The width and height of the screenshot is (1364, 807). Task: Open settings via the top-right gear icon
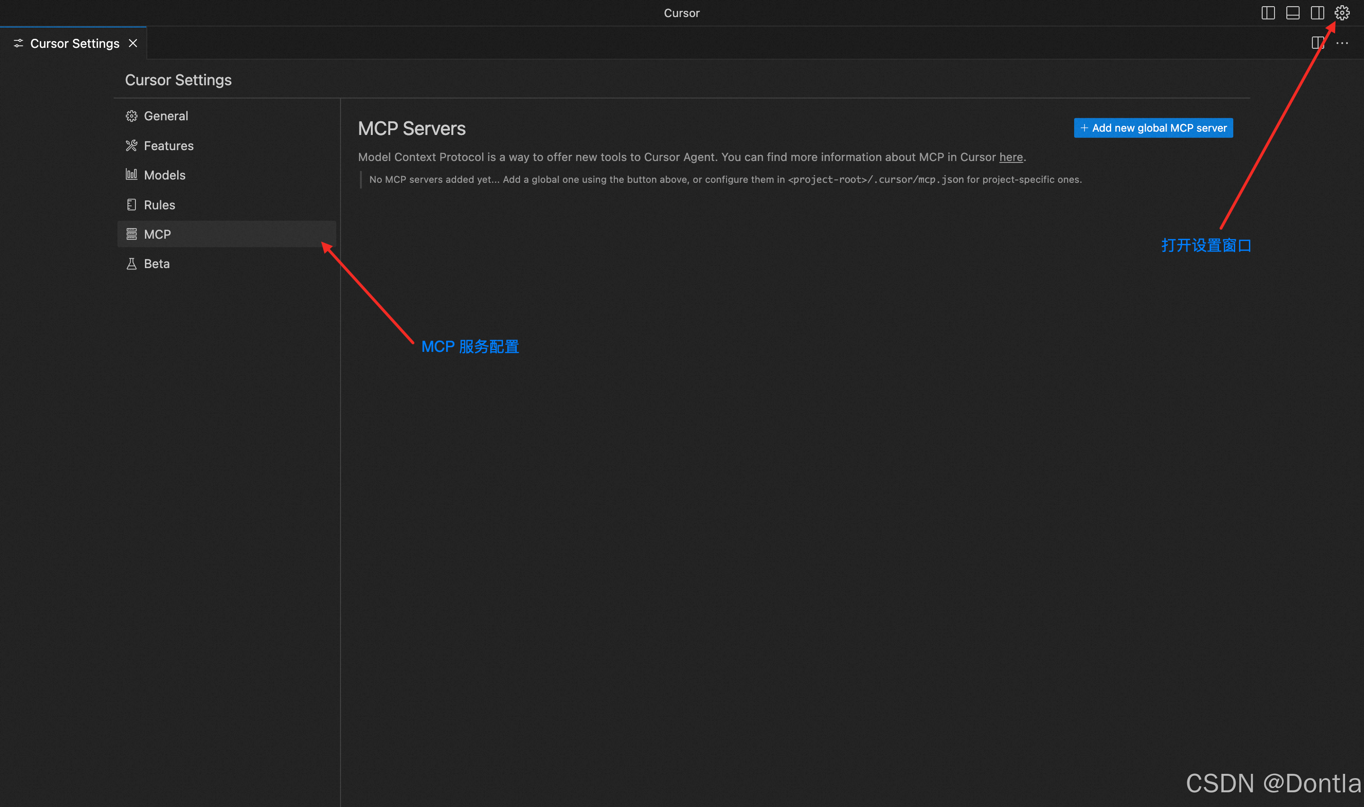(1342, 12)
